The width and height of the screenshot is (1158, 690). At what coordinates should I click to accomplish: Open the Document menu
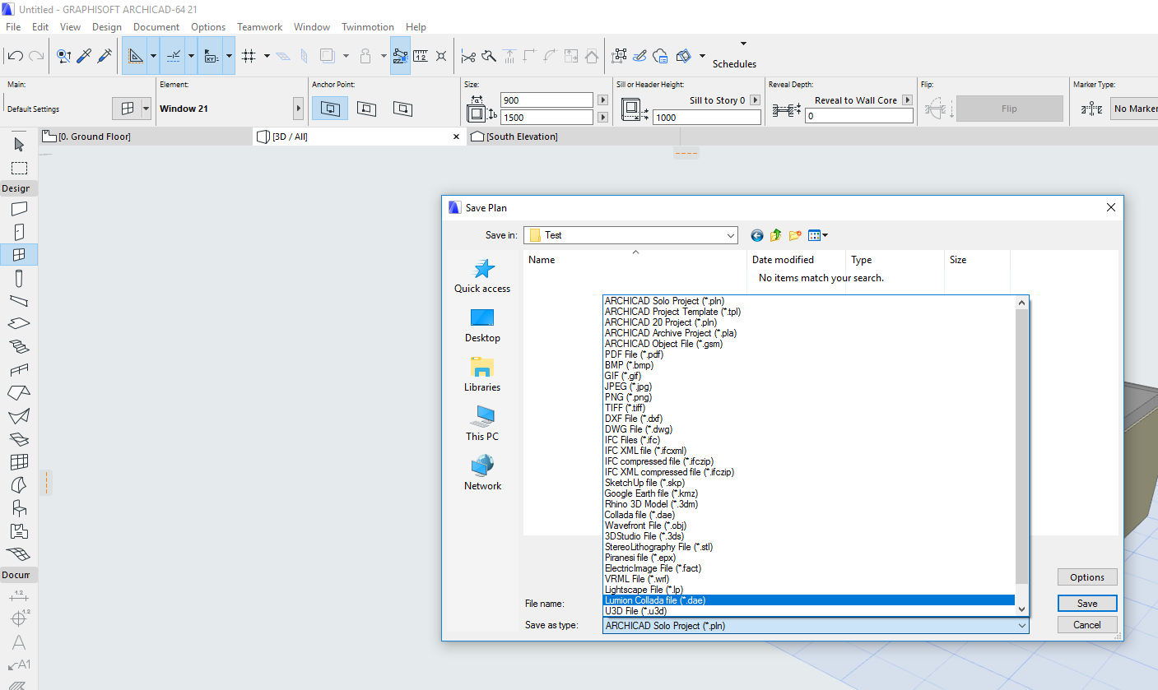[156, 27]
